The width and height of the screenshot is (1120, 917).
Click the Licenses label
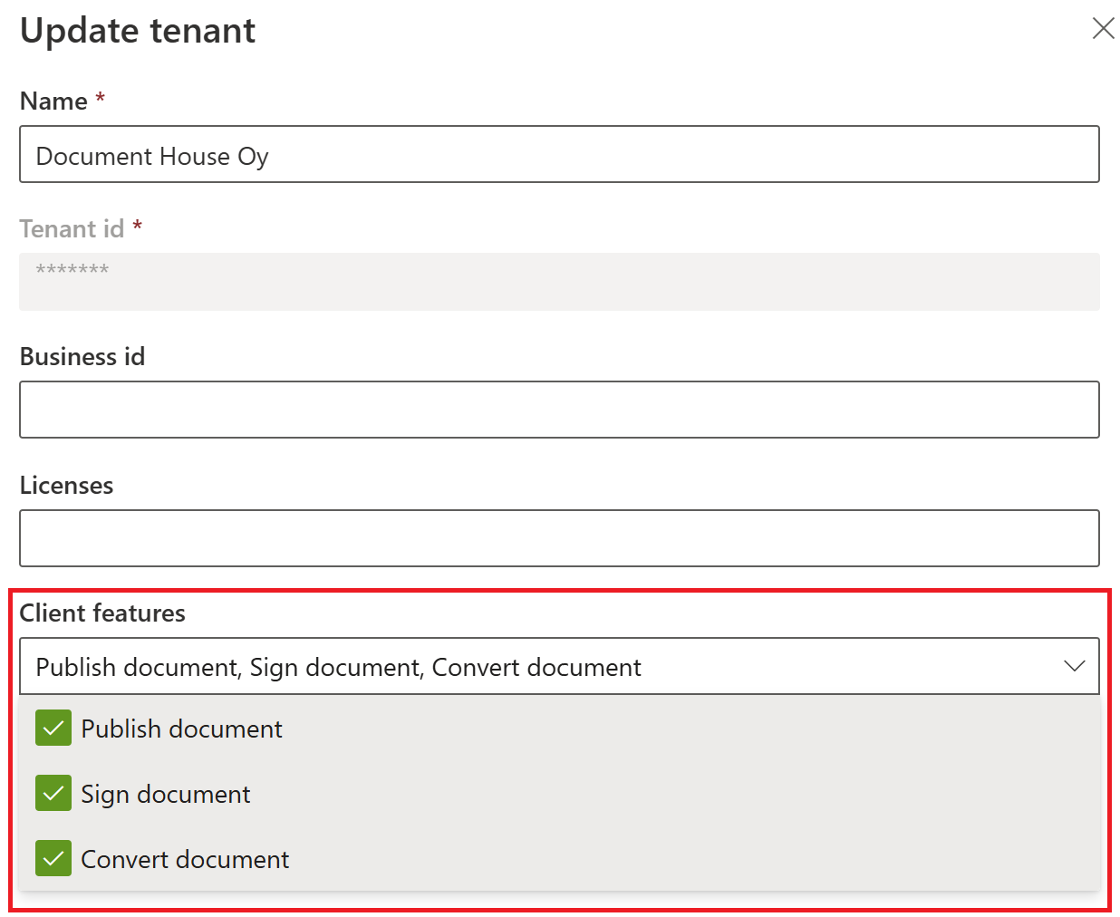[66, 486]
